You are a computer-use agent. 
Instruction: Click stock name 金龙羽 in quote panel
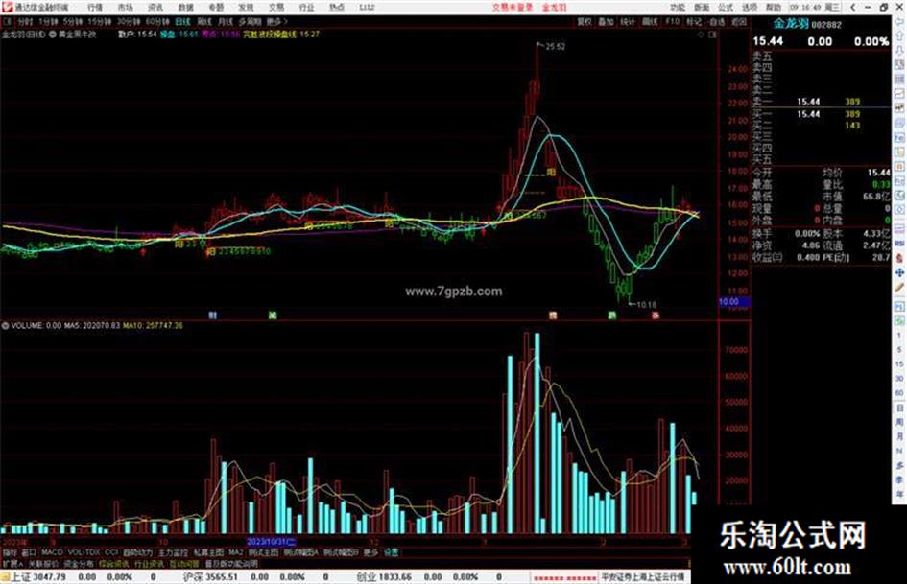(791, 24)
